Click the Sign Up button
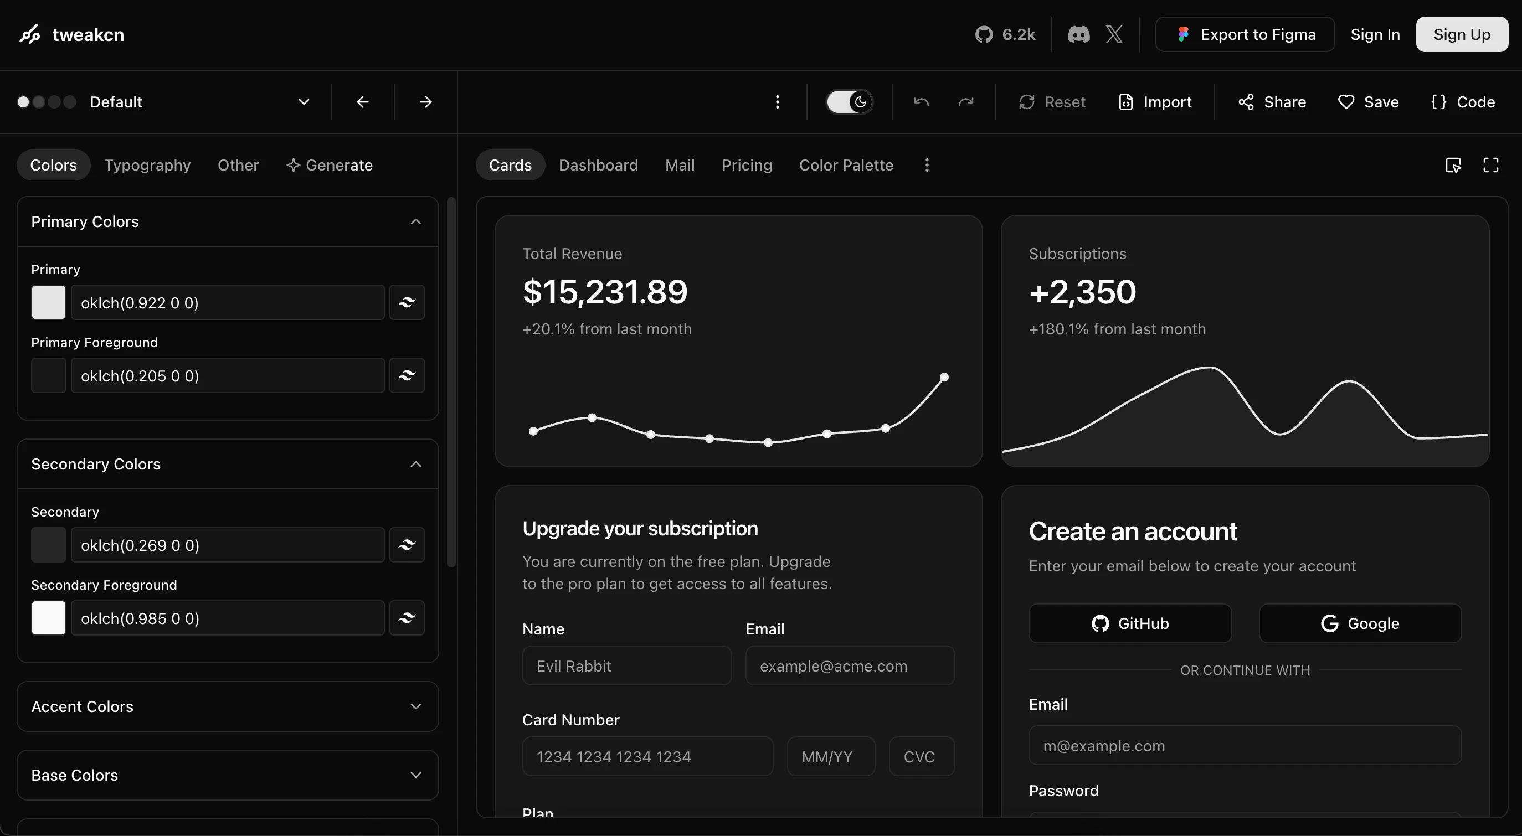The width and height of the screenshot is (1522, 836). click(1461, 34)
